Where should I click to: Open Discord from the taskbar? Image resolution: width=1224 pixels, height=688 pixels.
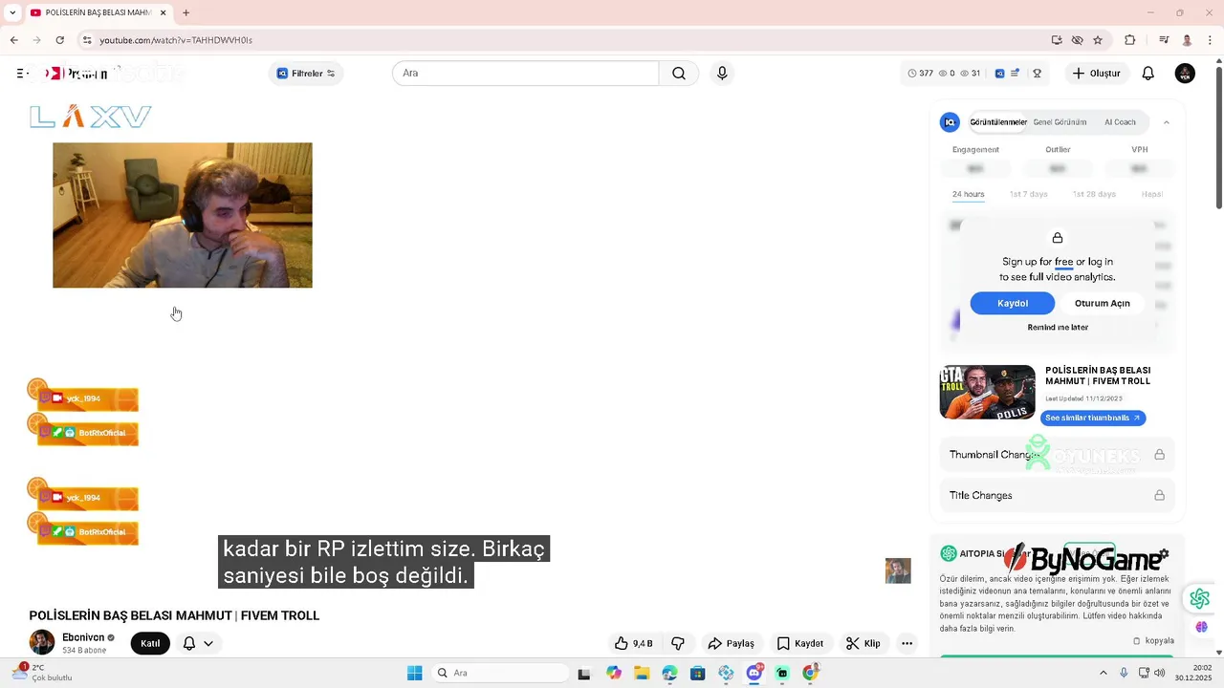(754, 673)
